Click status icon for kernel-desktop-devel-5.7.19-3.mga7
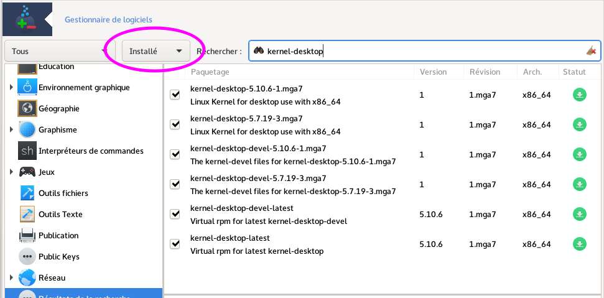The width and height of the screenshot is (604, 298). pyautogui.click(x=579, y=184)
